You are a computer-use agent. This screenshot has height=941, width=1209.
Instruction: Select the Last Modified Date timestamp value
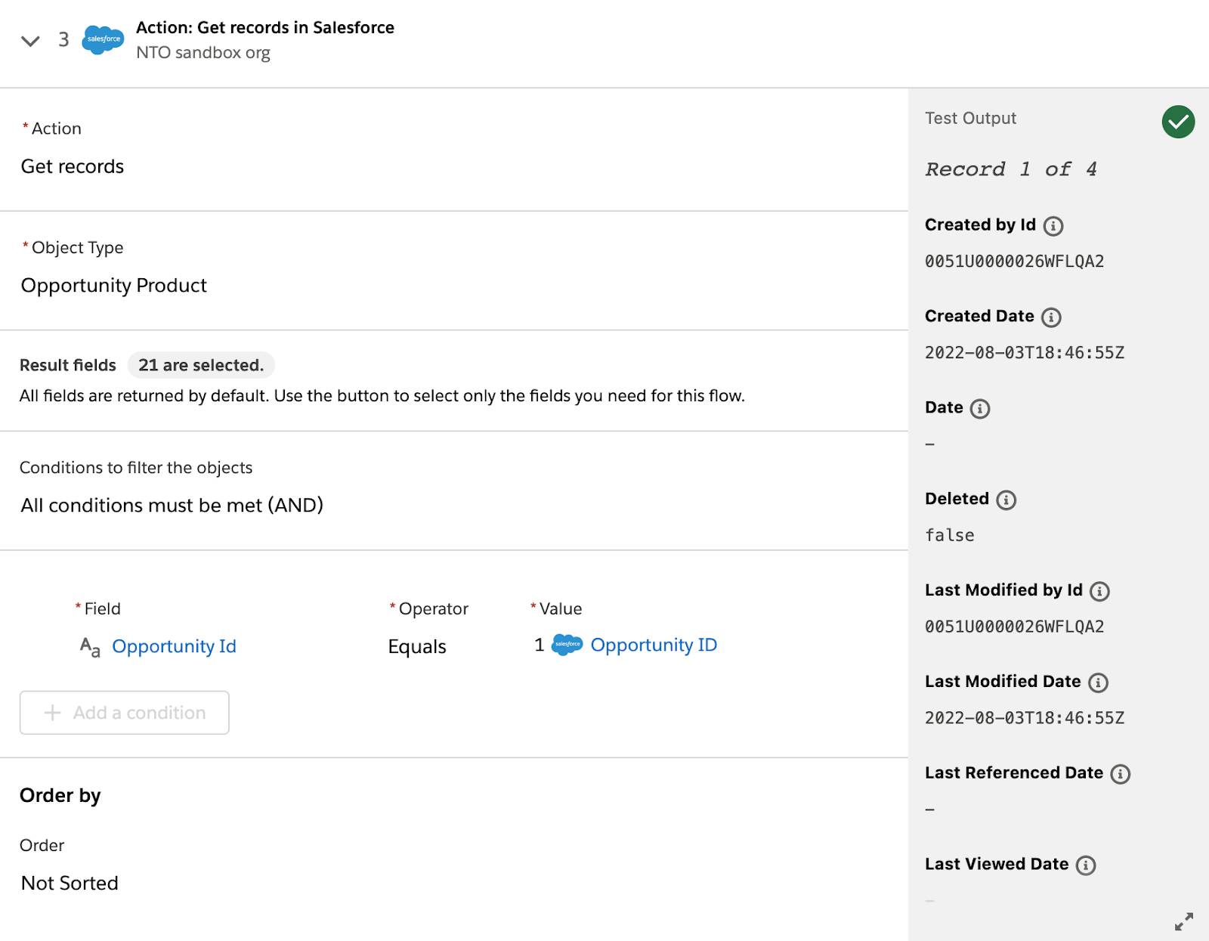pos(1025,718)
